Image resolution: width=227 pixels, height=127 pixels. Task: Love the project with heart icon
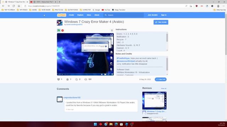(x=59, y=79)
